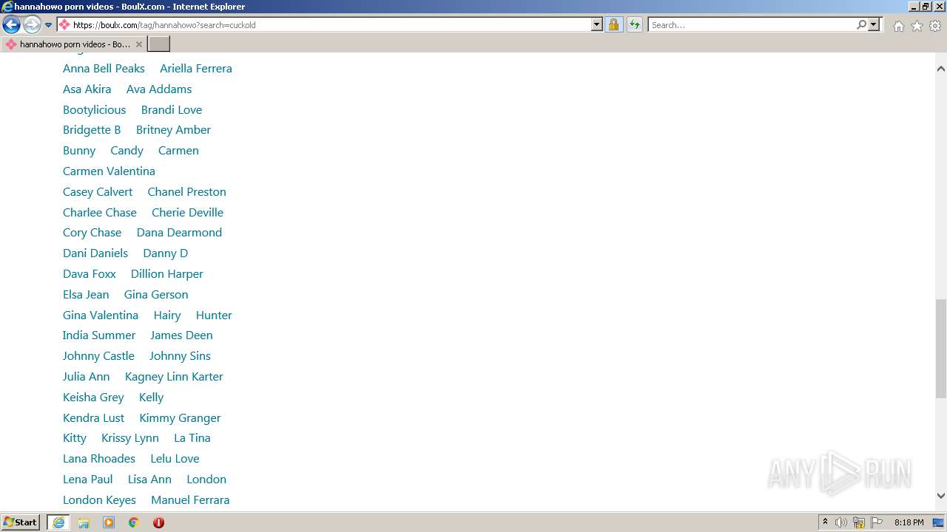
Task: Open the Asa Akira link
Action: coord(87,89)
